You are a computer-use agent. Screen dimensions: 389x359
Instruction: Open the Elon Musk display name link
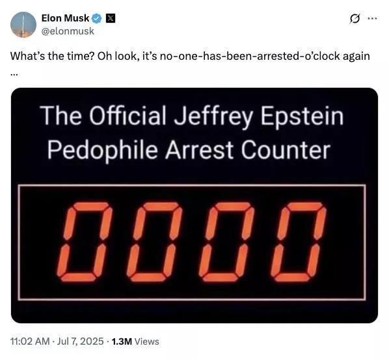(x=65, y=18)
